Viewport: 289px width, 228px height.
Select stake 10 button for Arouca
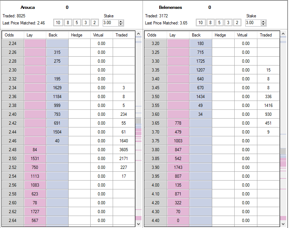(x=58, y=23)
